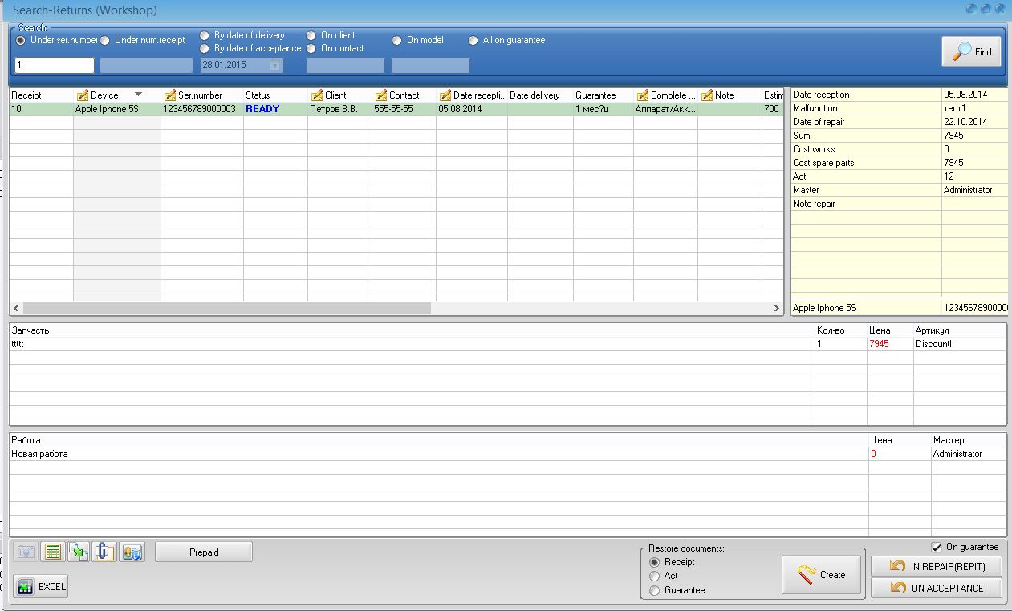Click the serial number search input field
This screenshot has width=1012, height=611.
[54, 66]
